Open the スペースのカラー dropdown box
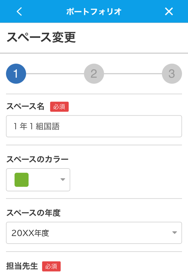This screenshot has height=272, width=188. point(38,180)
